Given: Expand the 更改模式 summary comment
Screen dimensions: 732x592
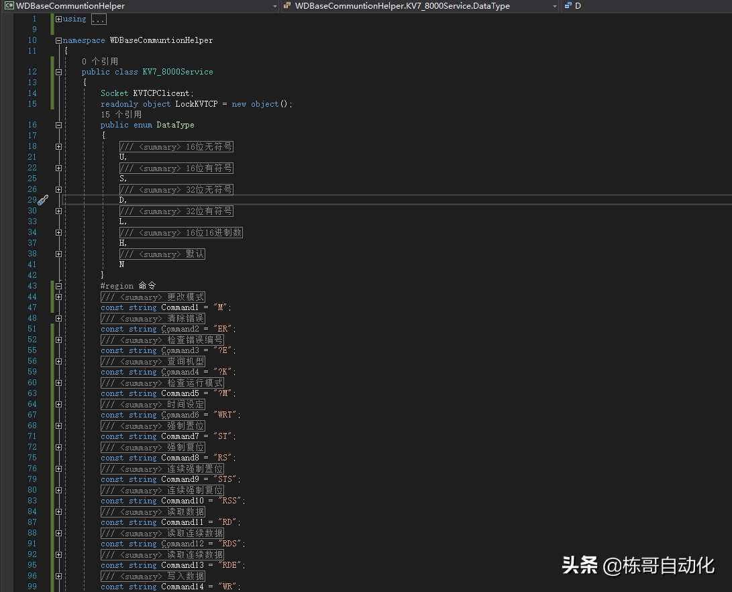Looking at the screenshot, I should tap(58, 297).
